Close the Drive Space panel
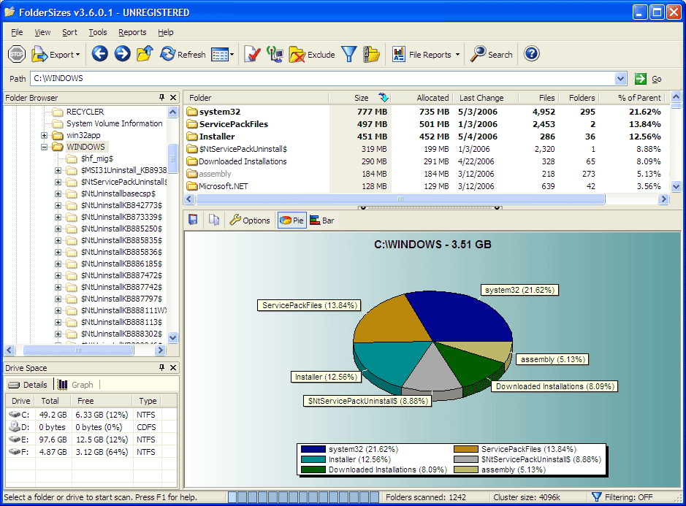686x506 pixels. tap(173, 367)
